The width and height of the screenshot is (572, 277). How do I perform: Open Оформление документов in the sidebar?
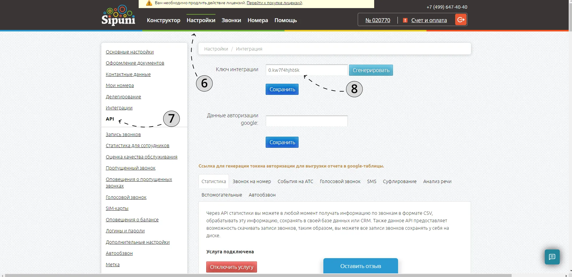[135, 63]
